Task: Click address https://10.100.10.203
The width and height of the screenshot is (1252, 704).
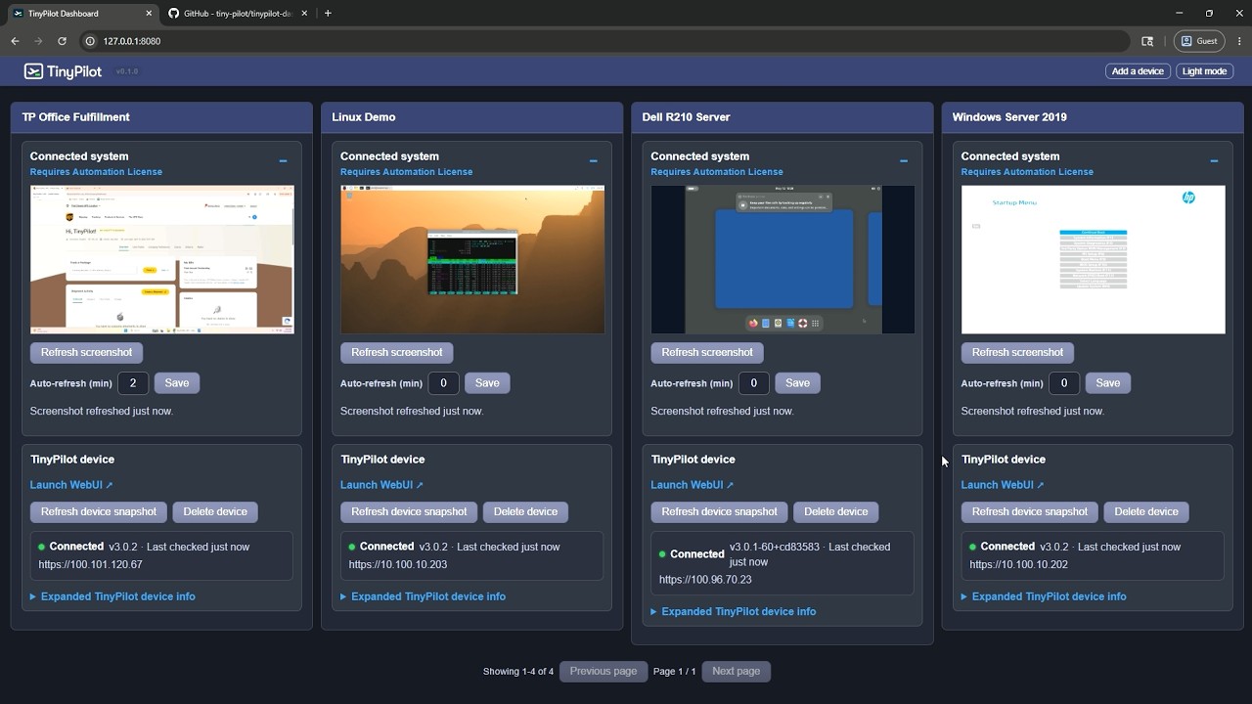Action: click(398, 565)
